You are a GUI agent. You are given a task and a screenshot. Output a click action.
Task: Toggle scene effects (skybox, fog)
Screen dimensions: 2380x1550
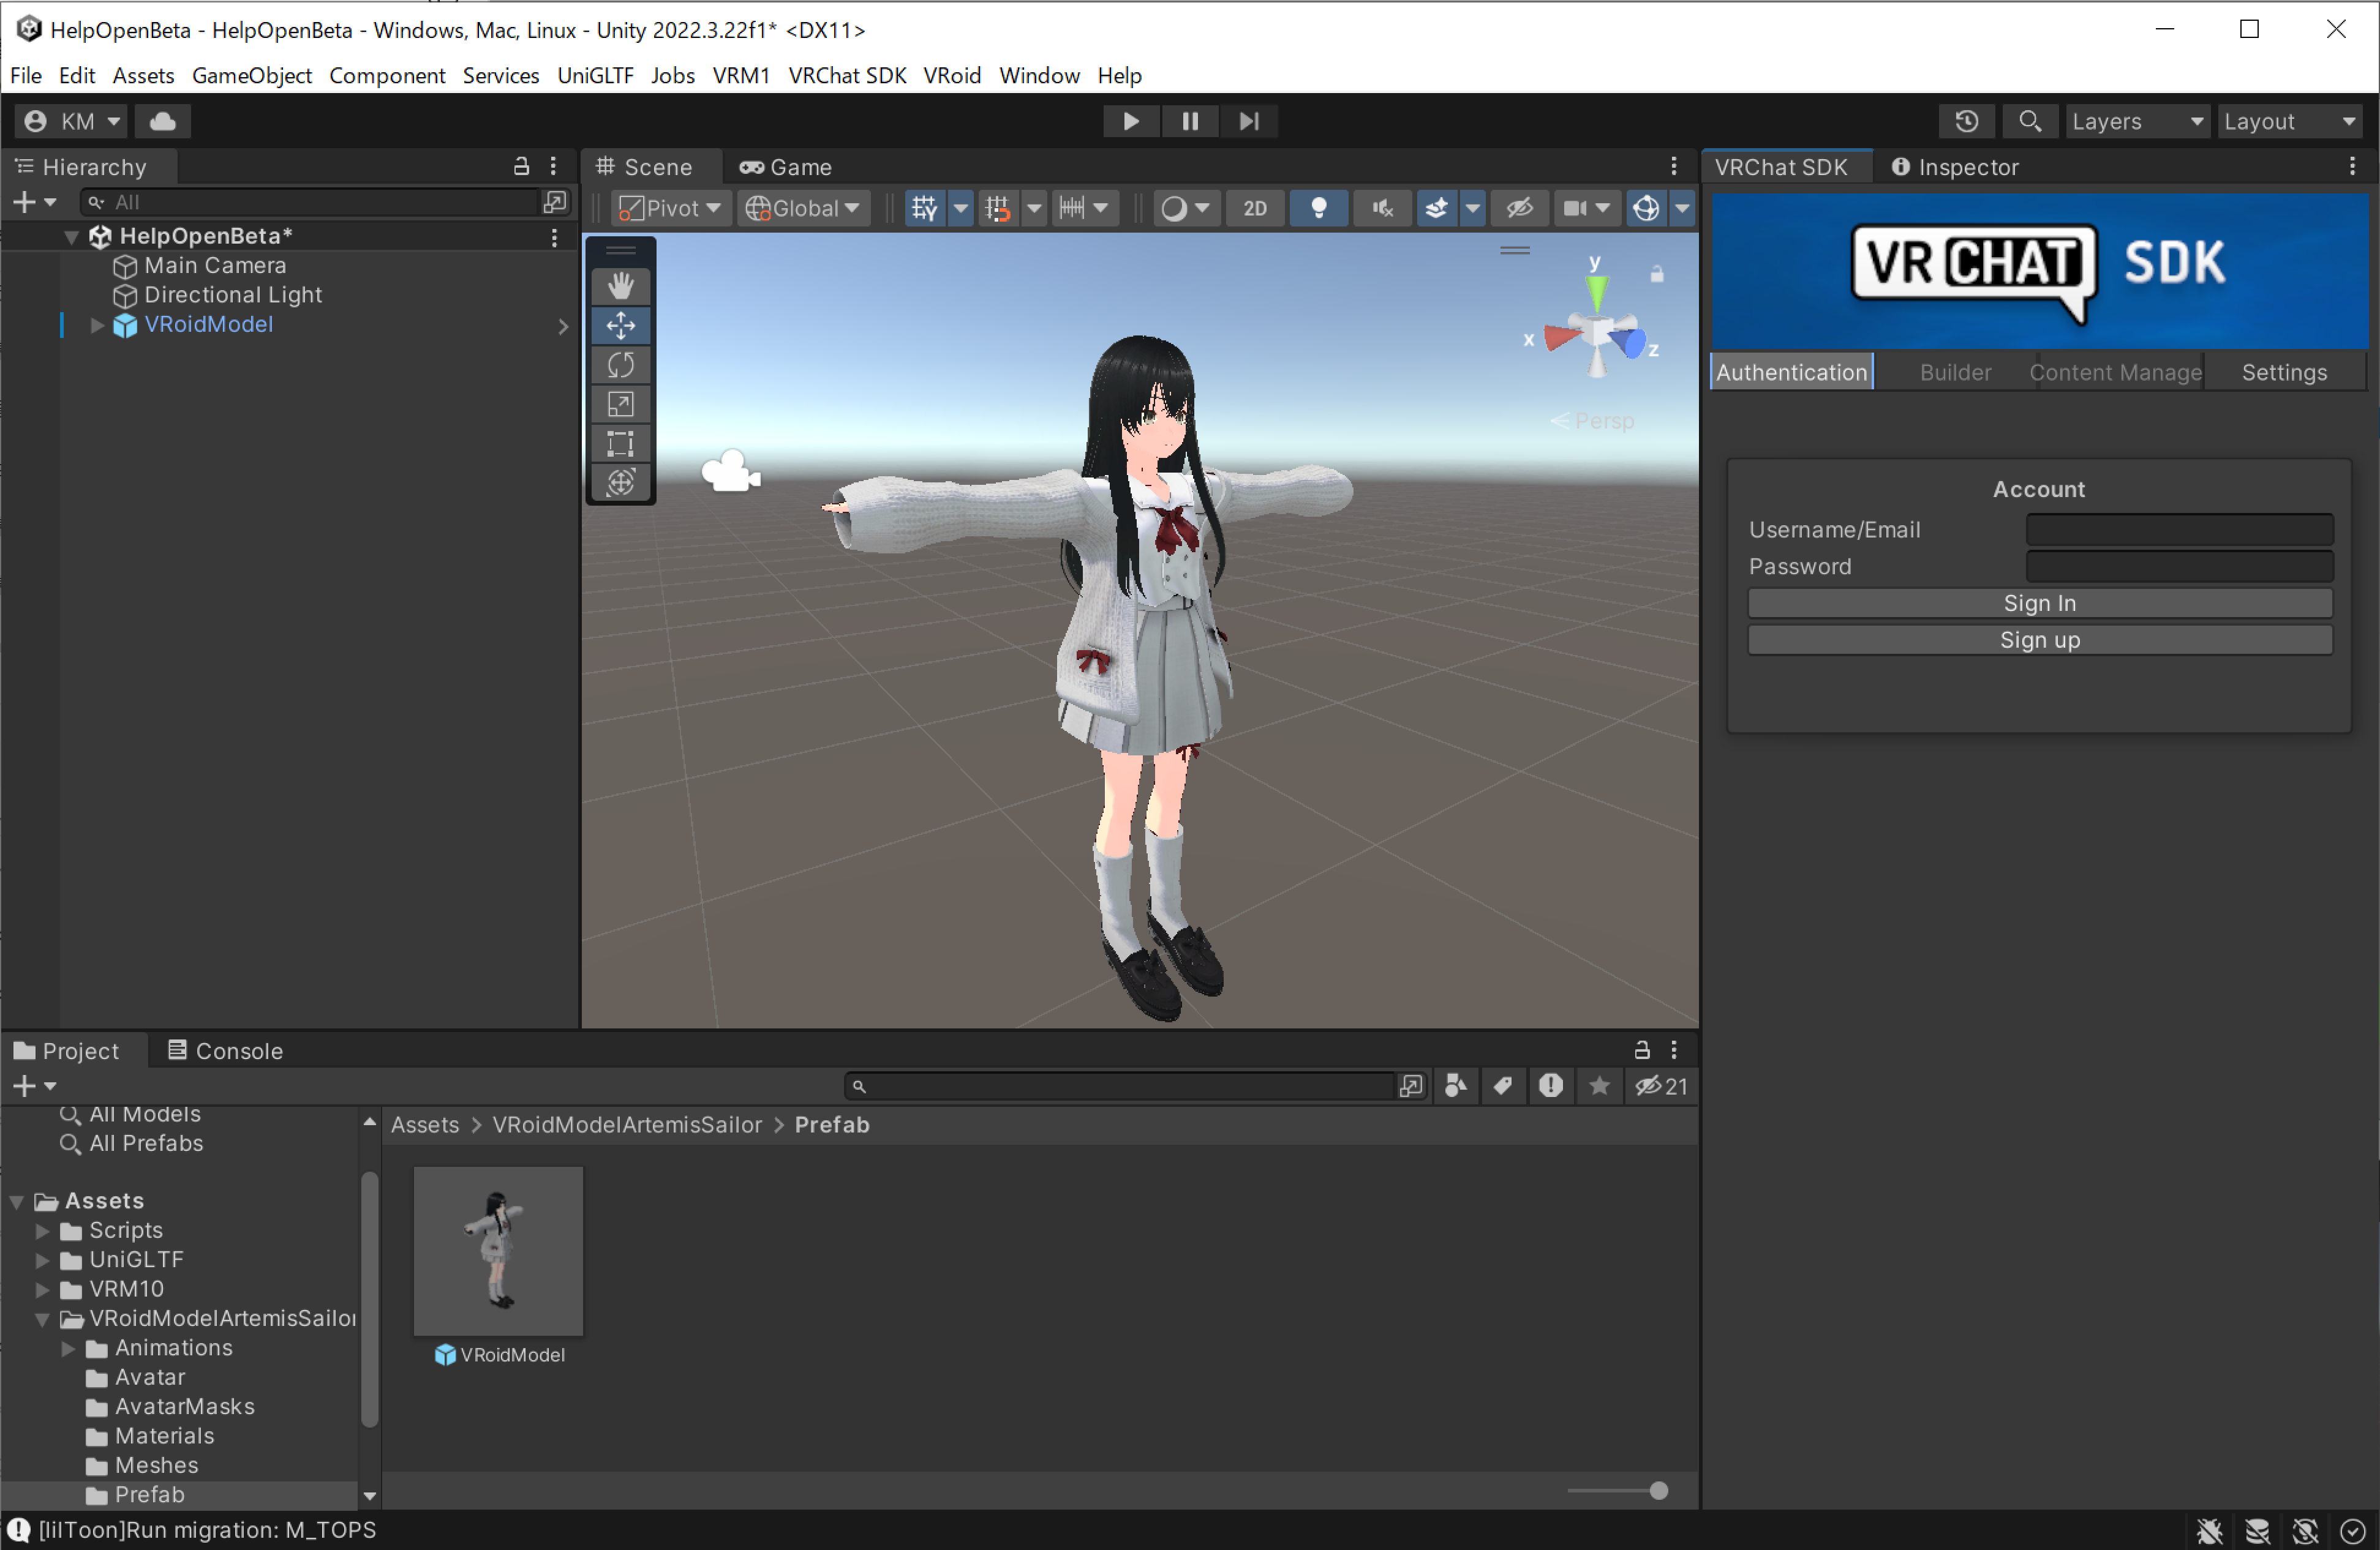1436,208
